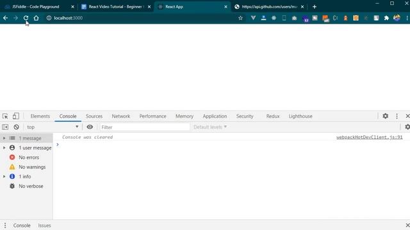Open the Security panel
The image size is (410, 230).
pos(245,116)
